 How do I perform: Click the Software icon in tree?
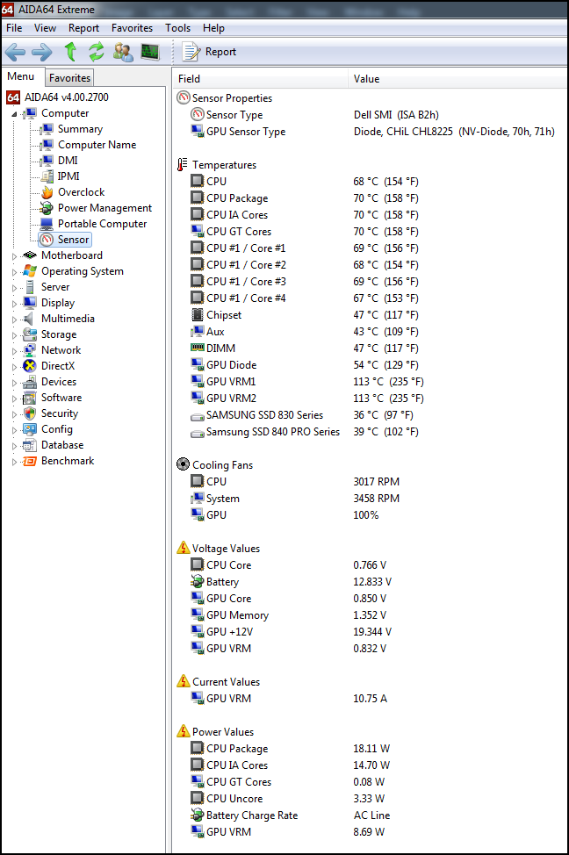[30, 398]
